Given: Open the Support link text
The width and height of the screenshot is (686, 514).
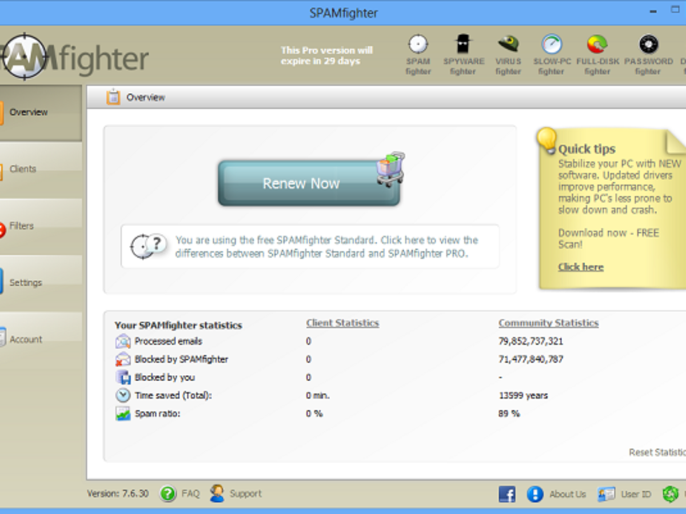Looking at the screenshot, I should [246, 494].
